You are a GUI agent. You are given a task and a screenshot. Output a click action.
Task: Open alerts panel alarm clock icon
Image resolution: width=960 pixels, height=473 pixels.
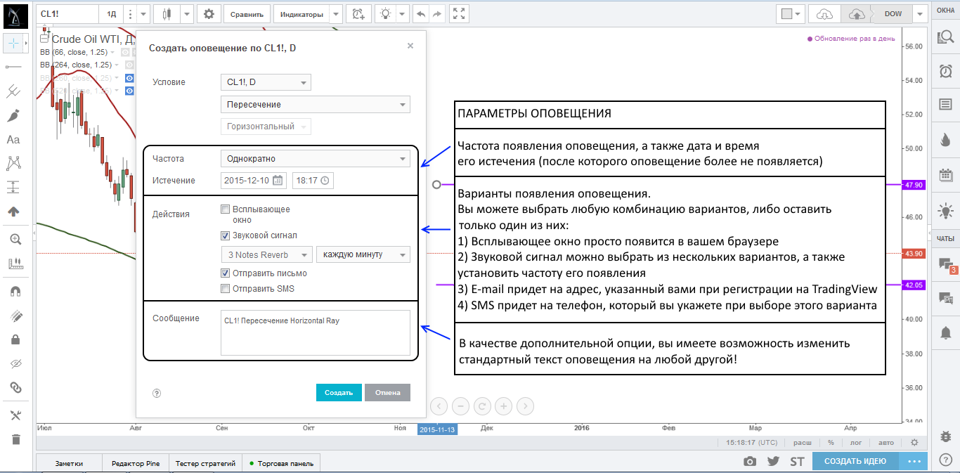945,71
